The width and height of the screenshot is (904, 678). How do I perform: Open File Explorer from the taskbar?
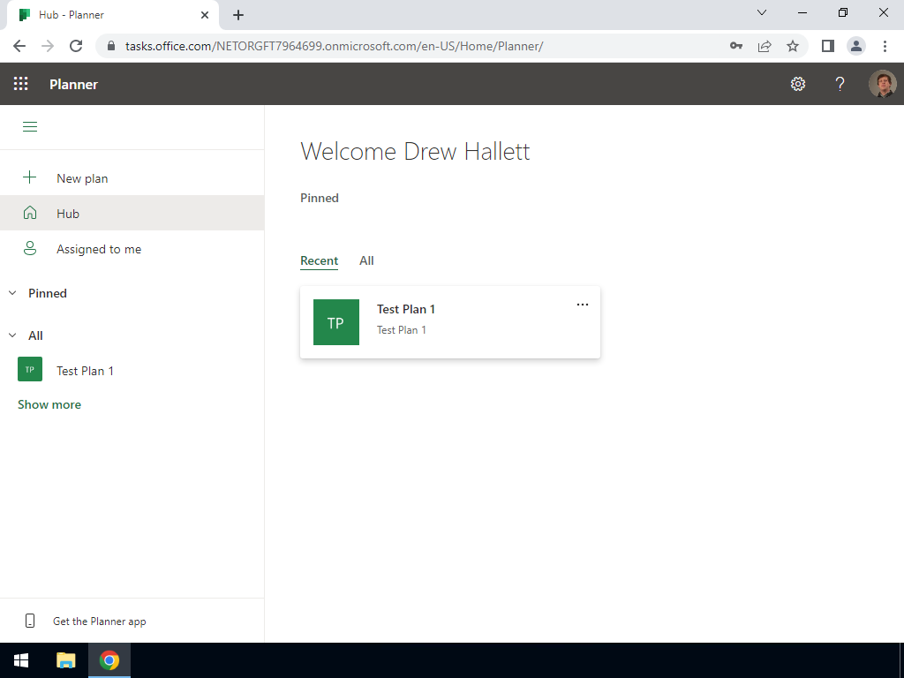click(x=65, y=660)
